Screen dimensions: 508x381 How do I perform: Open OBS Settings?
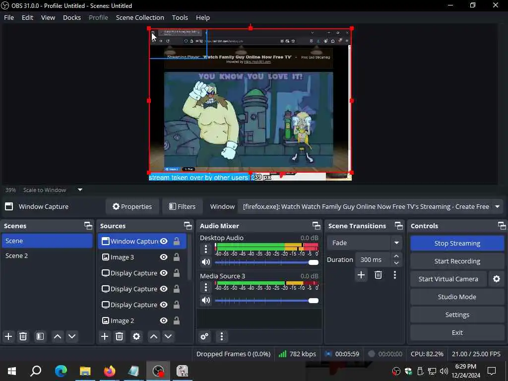click(457, 314)
